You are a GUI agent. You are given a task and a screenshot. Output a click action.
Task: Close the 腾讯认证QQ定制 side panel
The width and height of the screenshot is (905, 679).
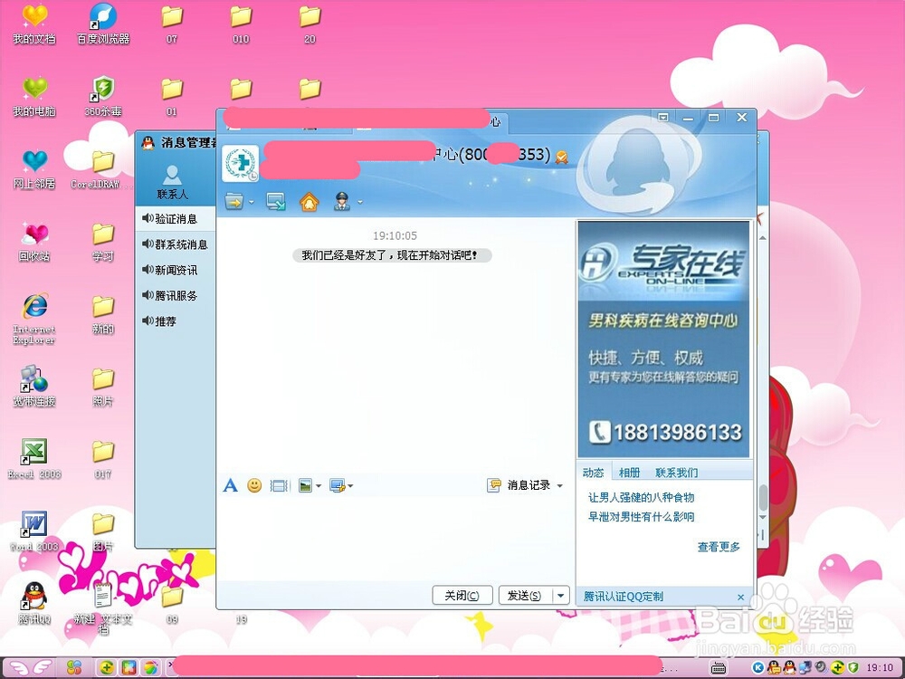click(x=740, y=597)
